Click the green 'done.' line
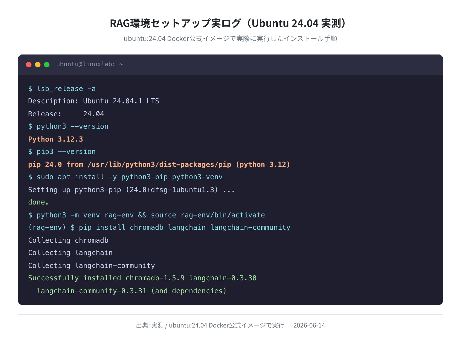The width and height of the screenshot is (461, 341). click(x=39, y=202)
